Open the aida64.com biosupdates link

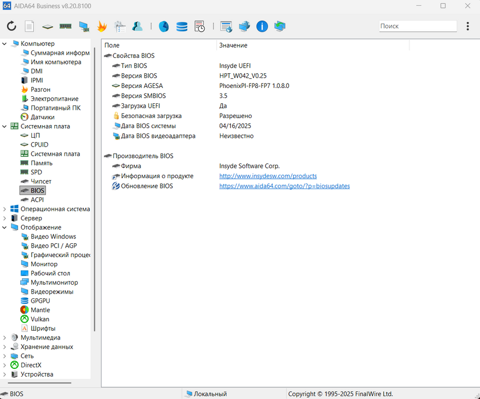[285, 186]
